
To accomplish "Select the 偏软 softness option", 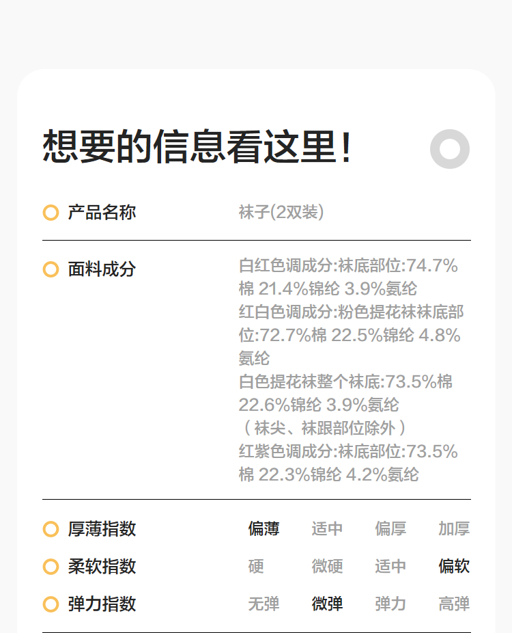I will pyautogui.click(x=454, y=567).
